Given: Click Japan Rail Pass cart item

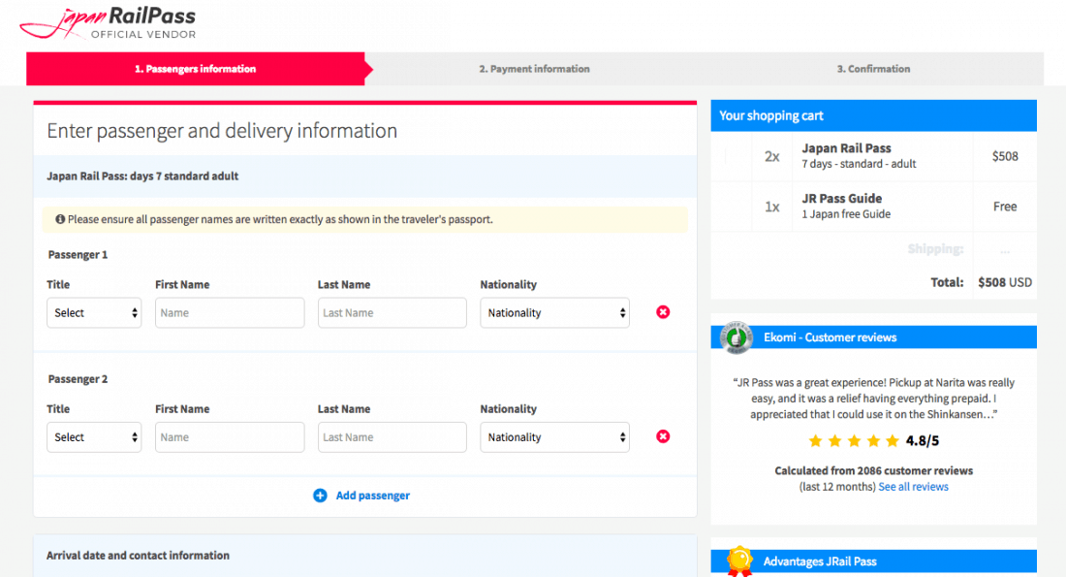Looking at the screenshot, I should pos(859,156).
